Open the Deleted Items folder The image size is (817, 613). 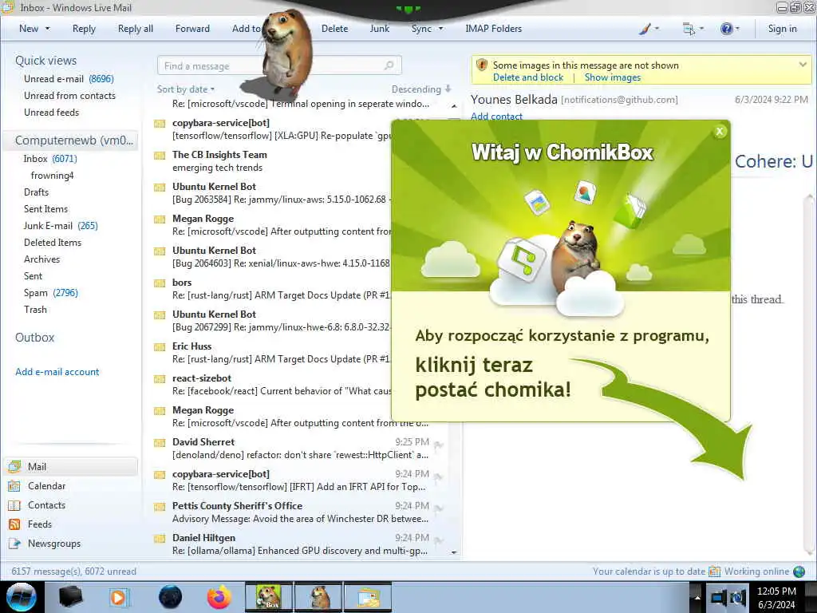tap(53, 243)
